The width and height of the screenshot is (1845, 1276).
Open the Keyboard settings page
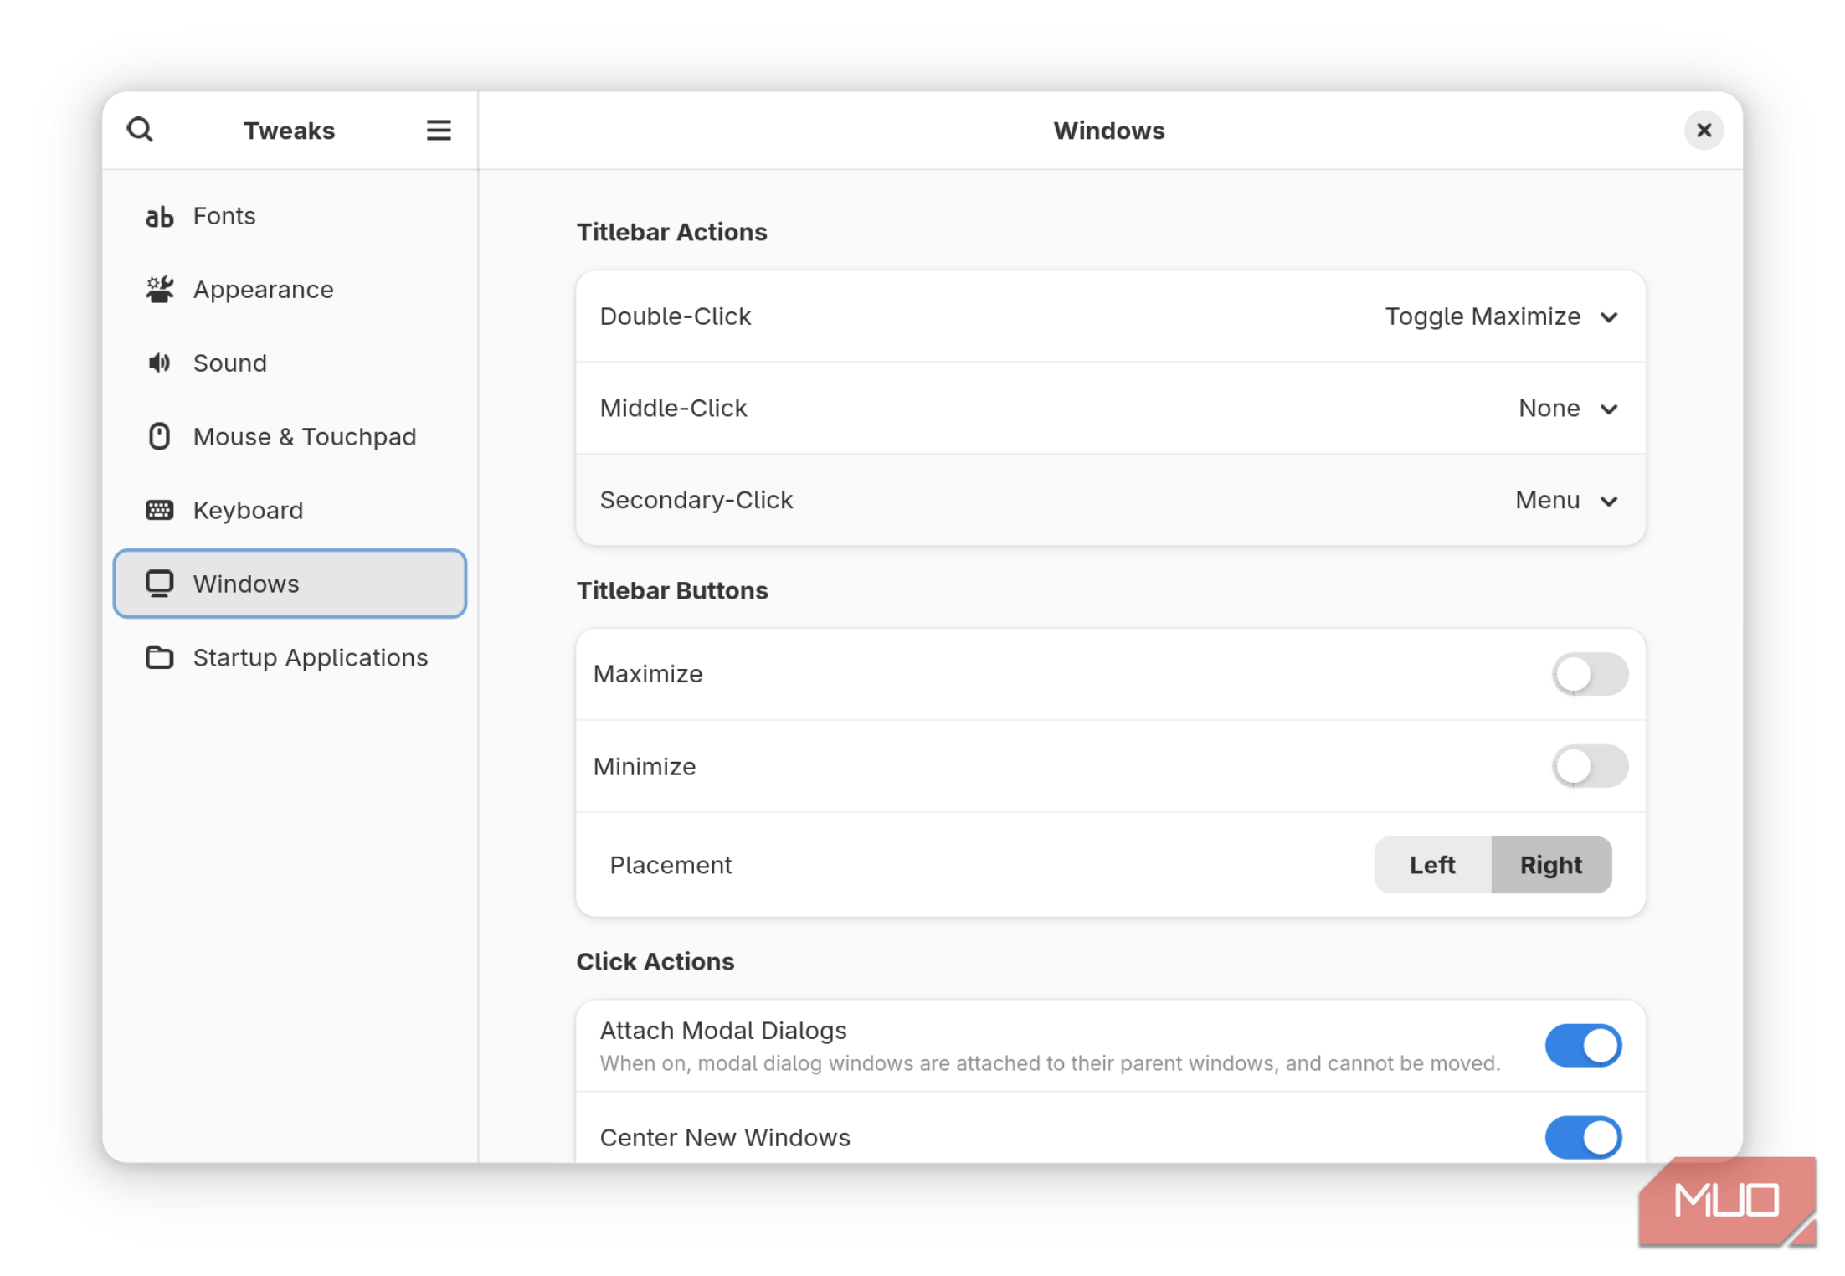click(290, 510)
